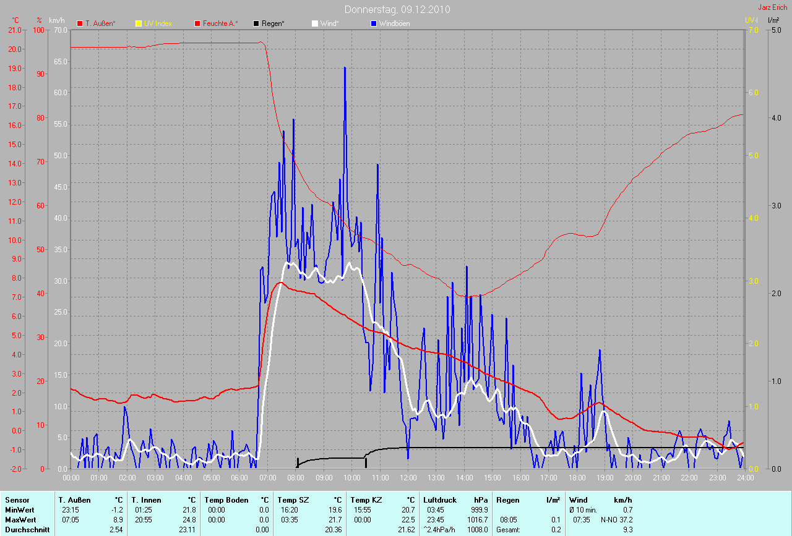
Task: Click the blue Windböen legend swatch
Action: click(x=374, y=23)
